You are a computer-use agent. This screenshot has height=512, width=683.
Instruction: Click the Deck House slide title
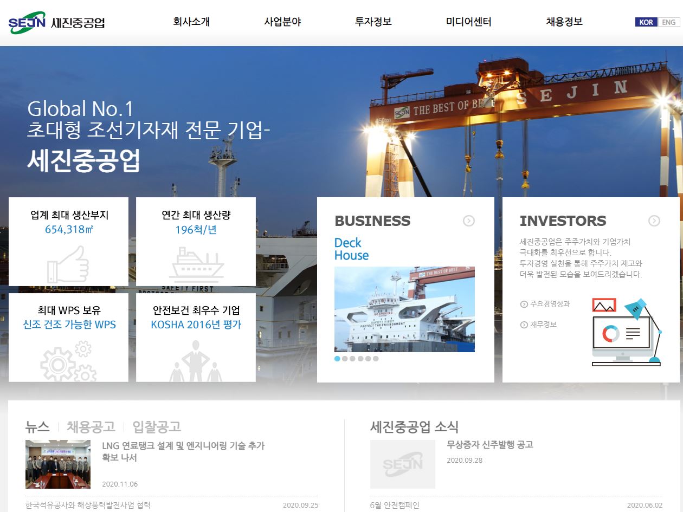click(x=351, y=249)
